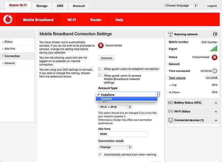222x162 pixels.
Task: Switch to the Storage tab
Action: 42,6
